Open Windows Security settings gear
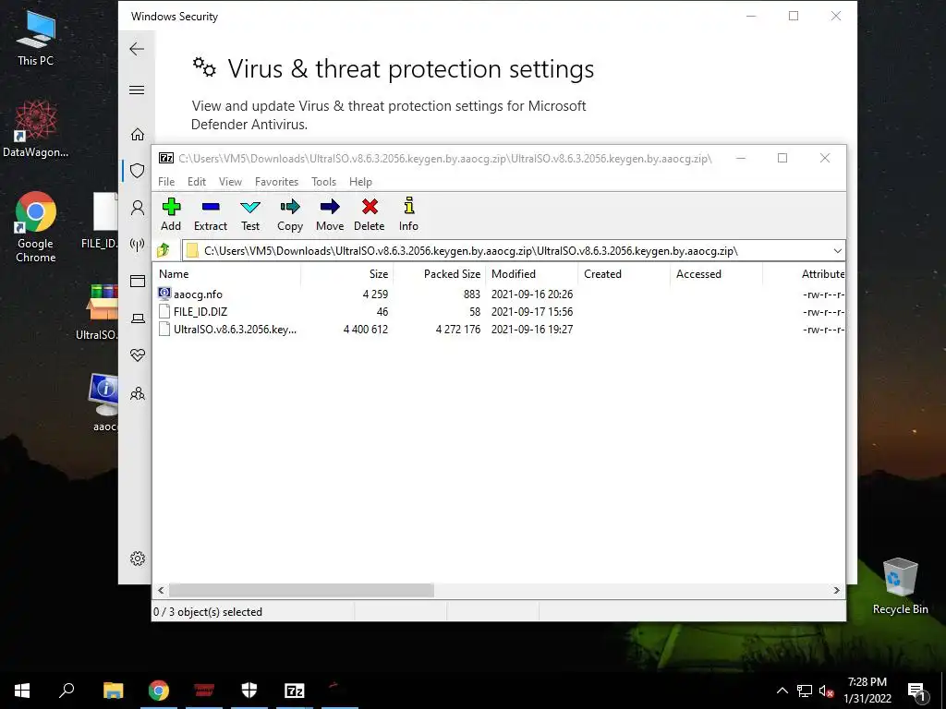The height and width of the screenshot is (709, 946). click(x=138, y=559)
